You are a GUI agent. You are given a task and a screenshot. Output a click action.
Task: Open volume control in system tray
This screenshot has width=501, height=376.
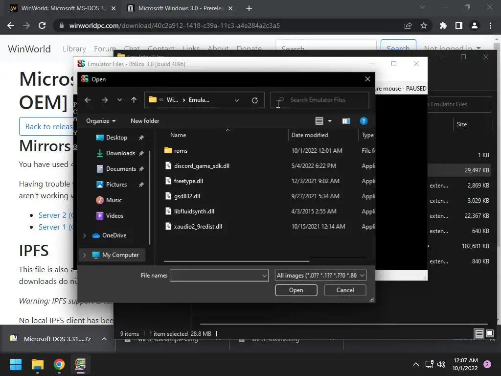pyautogui.click(x=441, y=364)
